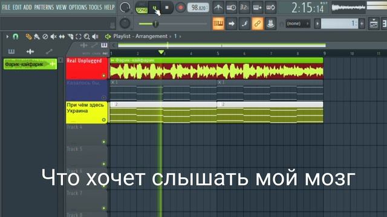Click arrangement number 1 in playlist breadcrumb

[x=175, y=36]
